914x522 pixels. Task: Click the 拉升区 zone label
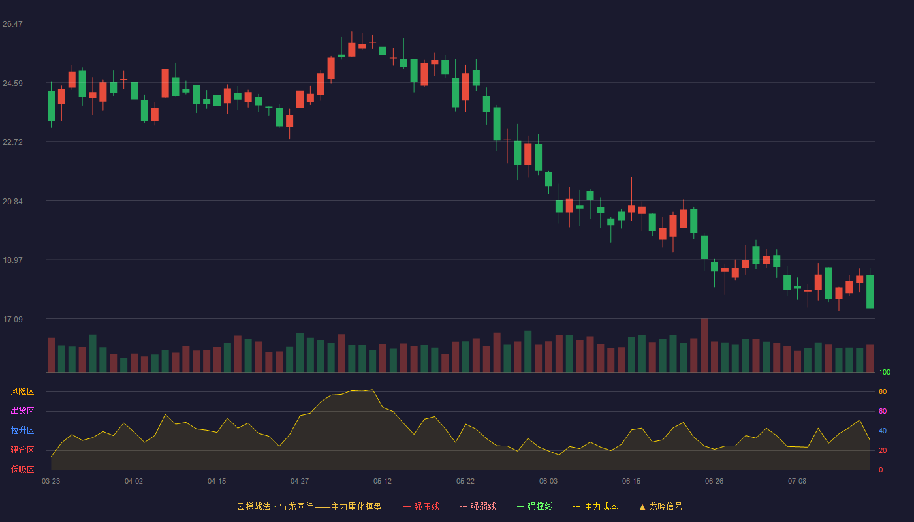(x=22, y=431)
